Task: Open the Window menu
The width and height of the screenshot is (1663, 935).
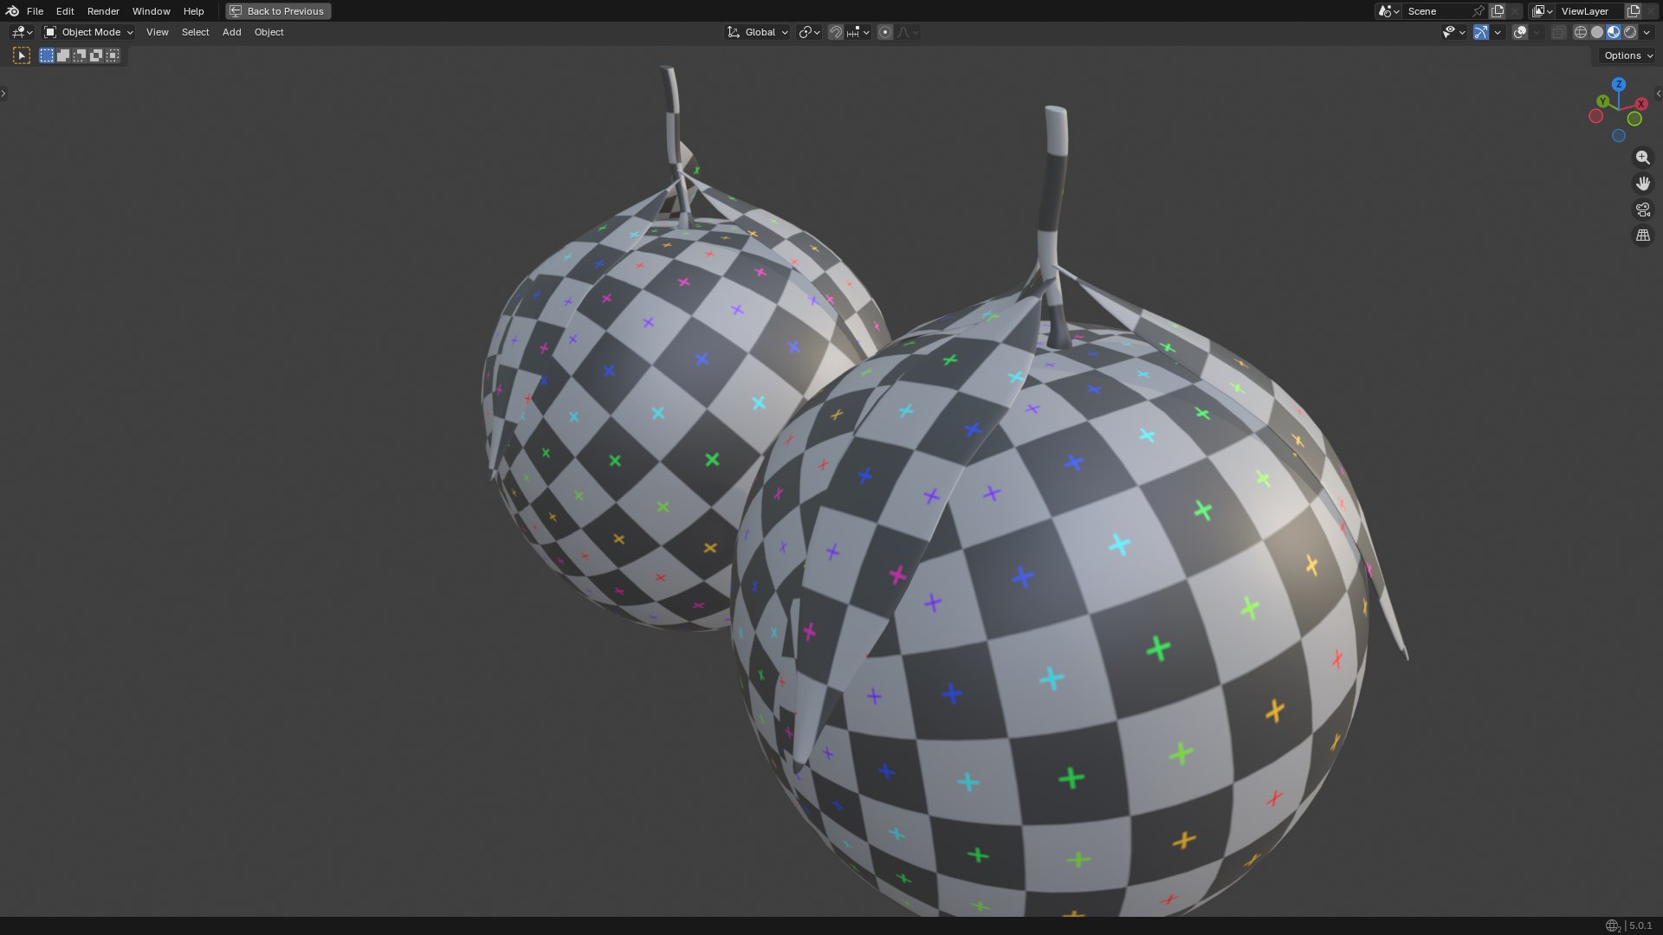Action: (151, 11)
